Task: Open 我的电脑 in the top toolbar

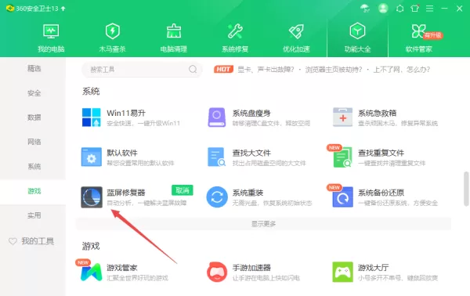Action: pyautogui.click(x=51, y=38)
